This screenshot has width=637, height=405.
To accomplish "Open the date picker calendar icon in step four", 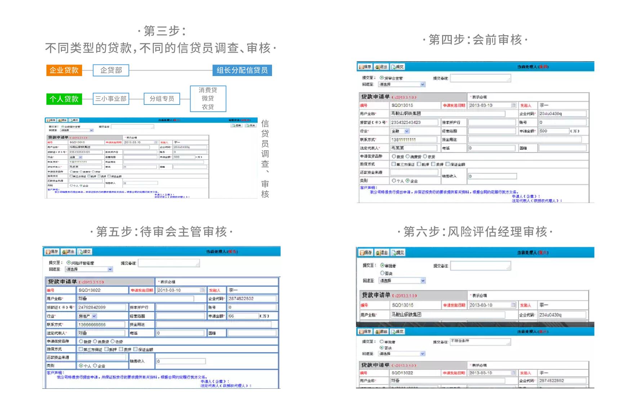I will tap(513, 105).
